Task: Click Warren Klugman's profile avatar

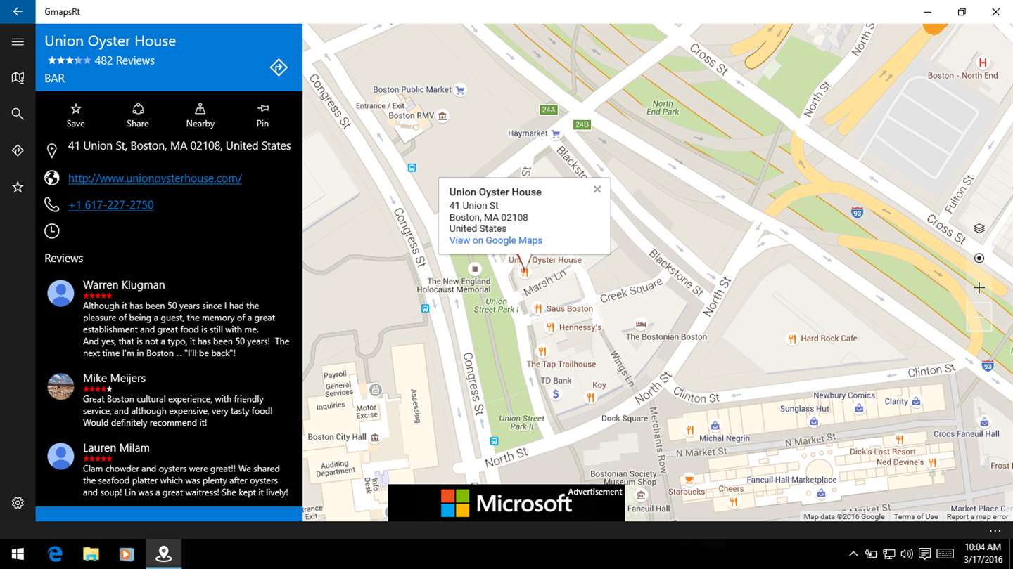Action: [60, 293]
